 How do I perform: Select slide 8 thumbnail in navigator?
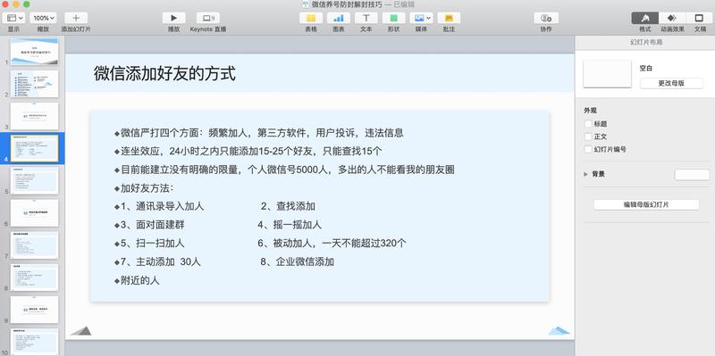[34, 277]
